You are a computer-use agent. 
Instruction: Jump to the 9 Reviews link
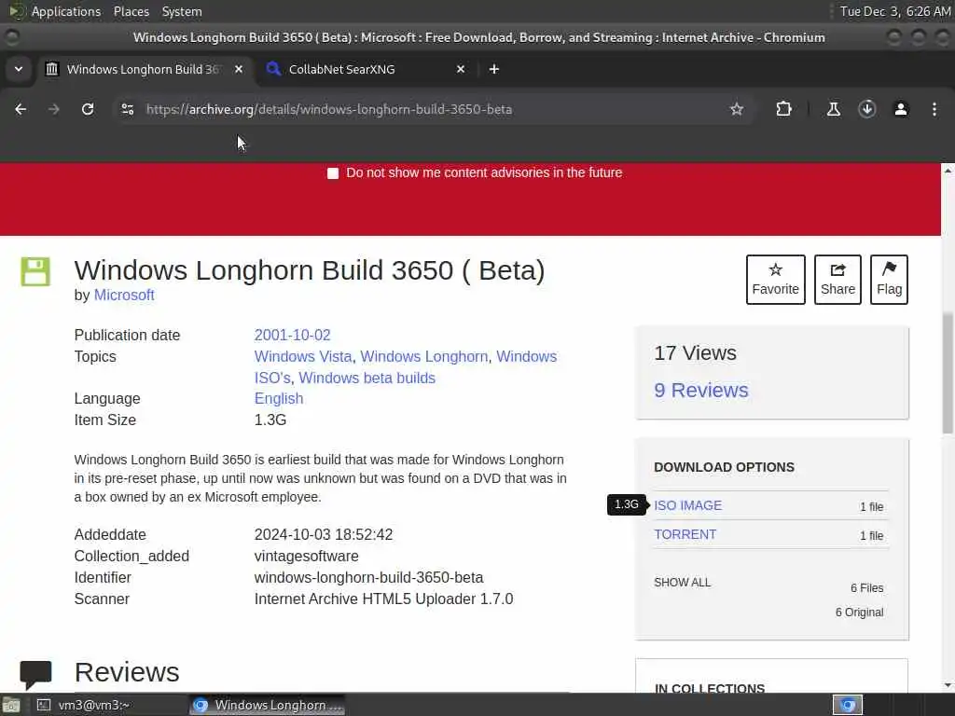(x=701, y=390)
